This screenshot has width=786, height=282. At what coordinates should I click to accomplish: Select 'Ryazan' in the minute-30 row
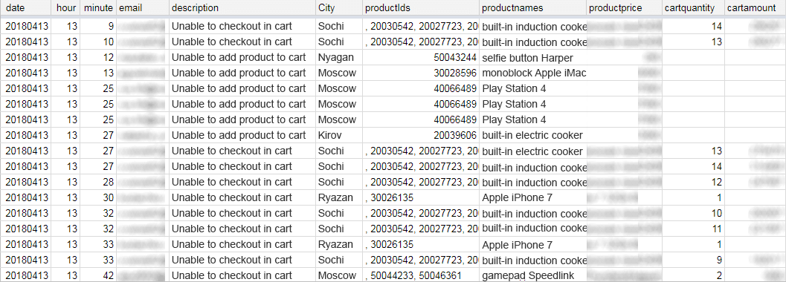point(338,197)
